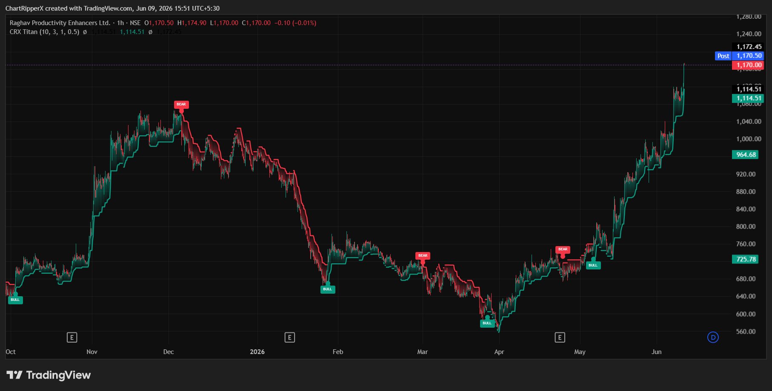Click the open value O1,170.50
This screenshot has height=391, width=772.
tap(159, 23)
